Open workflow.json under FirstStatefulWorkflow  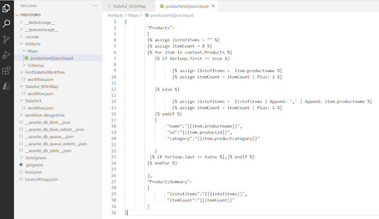coord(40,79)
